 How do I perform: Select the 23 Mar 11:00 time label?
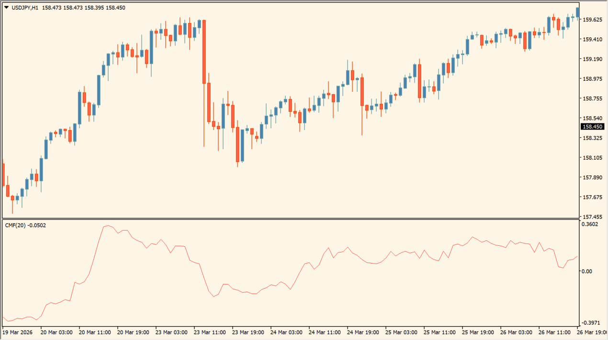pyautogui.click(x=209, y=332)
